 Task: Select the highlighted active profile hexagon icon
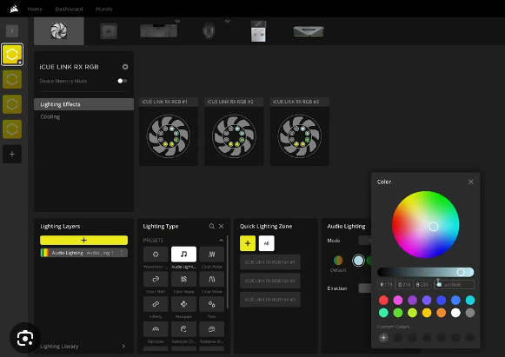(12, 55)
